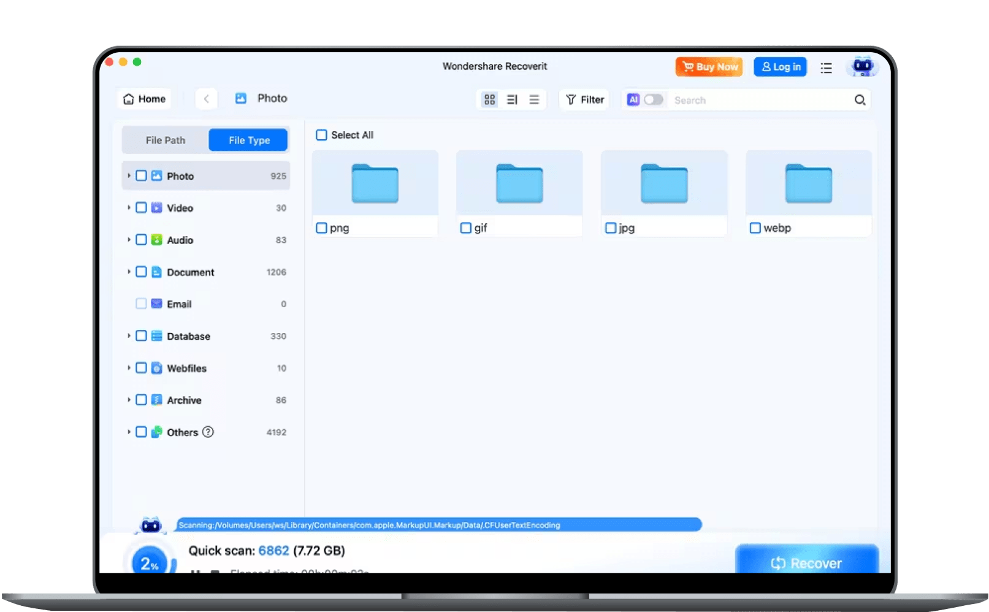This screenshot has width=989, height=612.
Task: Check the Select All checkbox
Action: pyautogui.click(x=321, y=135)
